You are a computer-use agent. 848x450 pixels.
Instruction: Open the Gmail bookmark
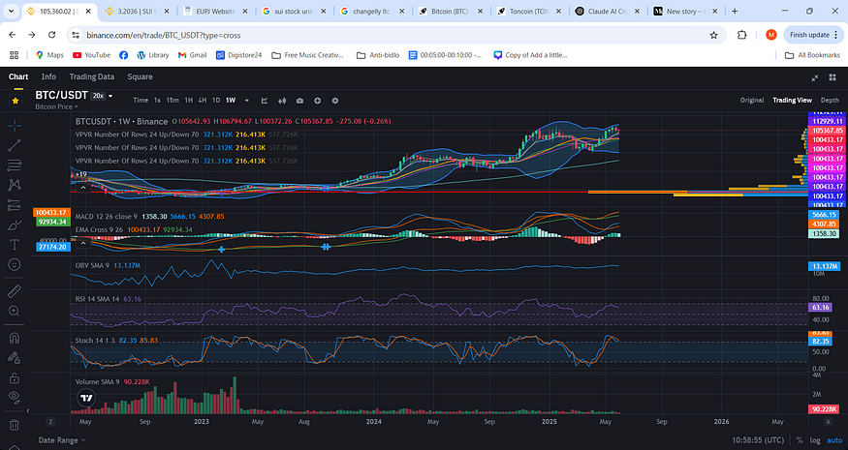(x=192, y=55)
